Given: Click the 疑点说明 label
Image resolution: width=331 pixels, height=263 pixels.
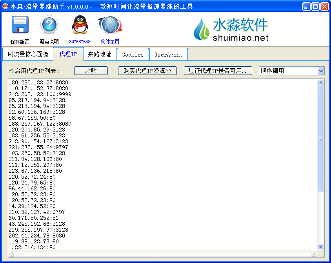Looking at the screenshot, I should pyautogui.click(x=49, y=42).
